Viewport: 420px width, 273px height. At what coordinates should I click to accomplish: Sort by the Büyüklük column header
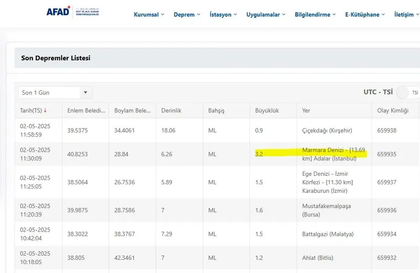267,111
